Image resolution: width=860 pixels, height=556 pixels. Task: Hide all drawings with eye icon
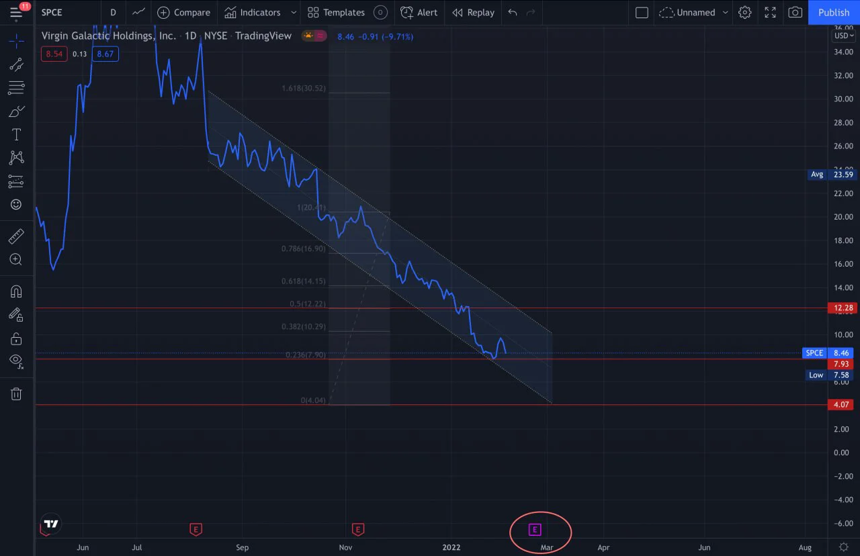(16, 361)
